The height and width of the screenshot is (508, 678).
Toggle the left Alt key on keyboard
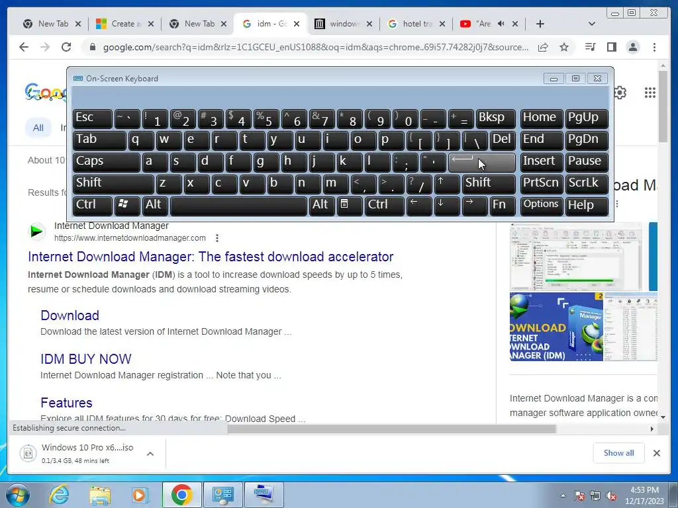155,206
